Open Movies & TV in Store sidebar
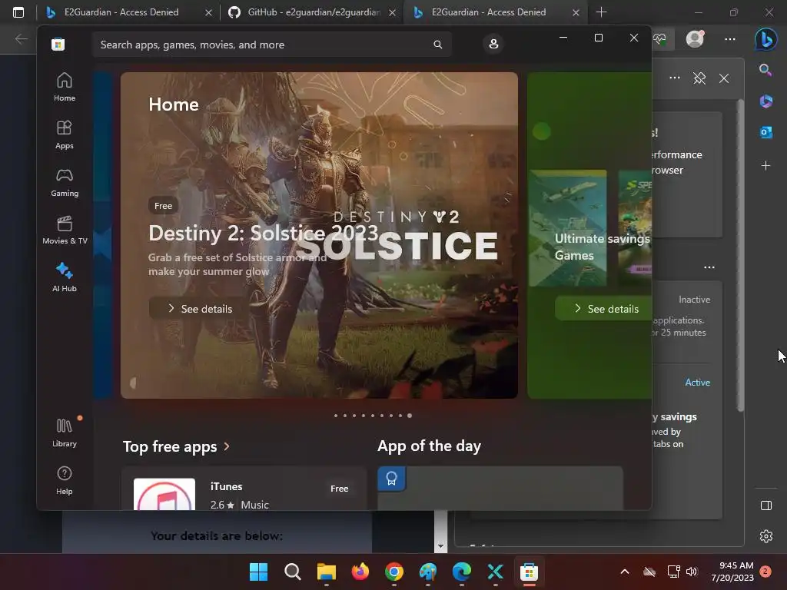 pyautogui.click(x=65, y=230)
